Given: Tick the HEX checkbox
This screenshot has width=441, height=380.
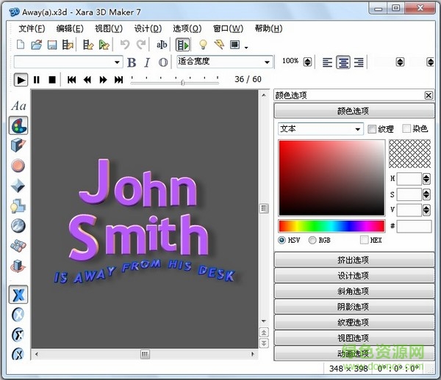Looking at the screenshot, I should (x=365, y=240).
